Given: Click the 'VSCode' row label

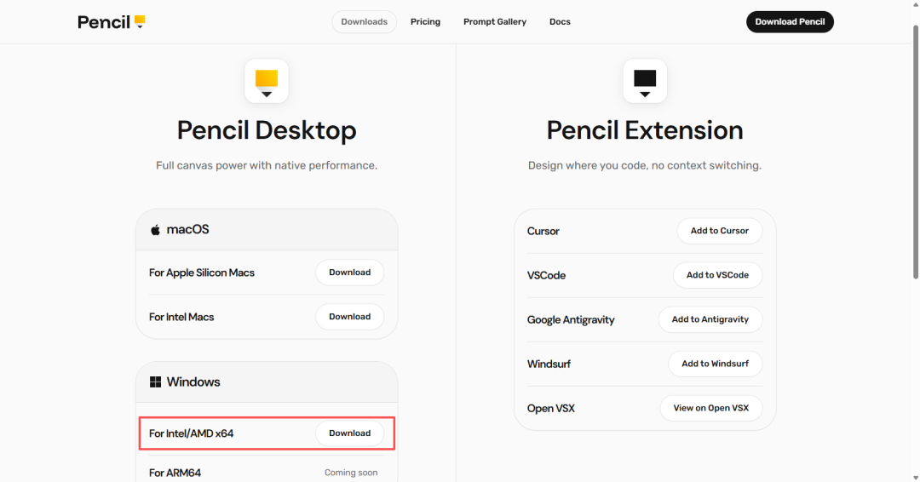Looking at the screenshot, I should pyautogui.click(x=546, y=276).
